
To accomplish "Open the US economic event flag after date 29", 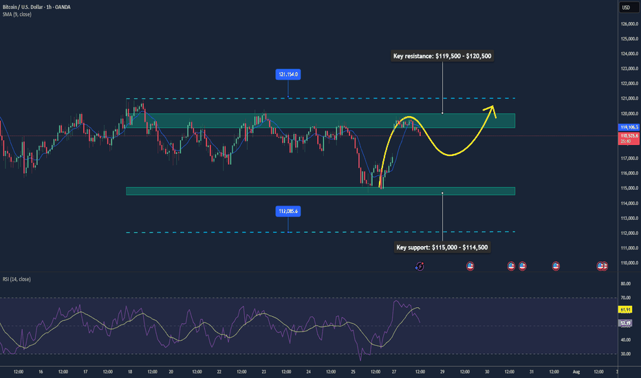I will point(470,267).
